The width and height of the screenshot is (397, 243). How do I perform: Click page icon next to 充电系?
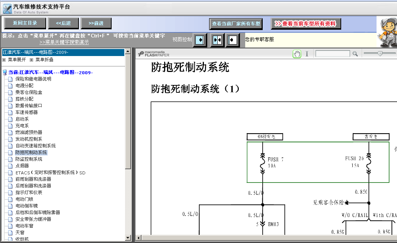10,126
